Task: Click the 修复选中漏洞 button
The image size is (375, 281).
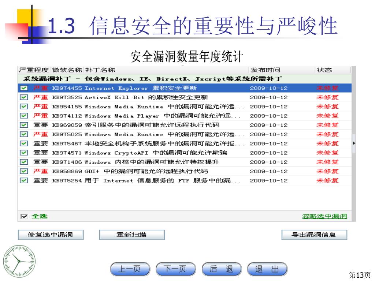Action: [51, 235]
